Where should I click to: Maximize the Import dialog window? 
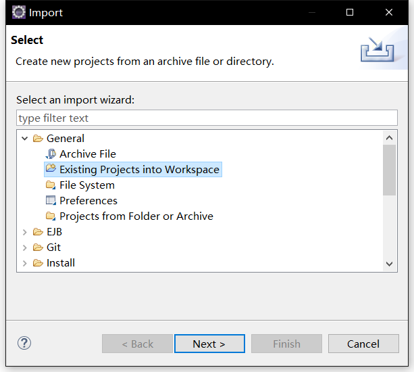[350, 12]
